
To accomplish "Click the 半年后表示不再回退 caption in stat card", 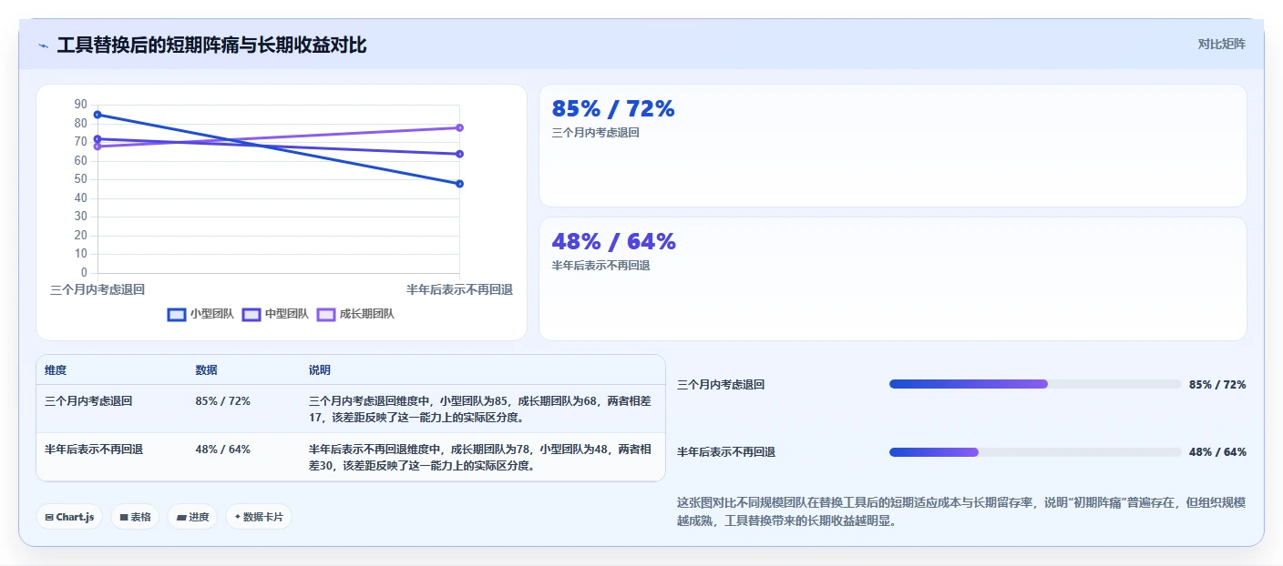I will click(x=600, y=266).
